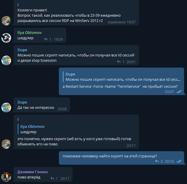Click reply arrow on 'пиво вперёд' message
This screenshot has height=184, width=187.
(52, 178)
